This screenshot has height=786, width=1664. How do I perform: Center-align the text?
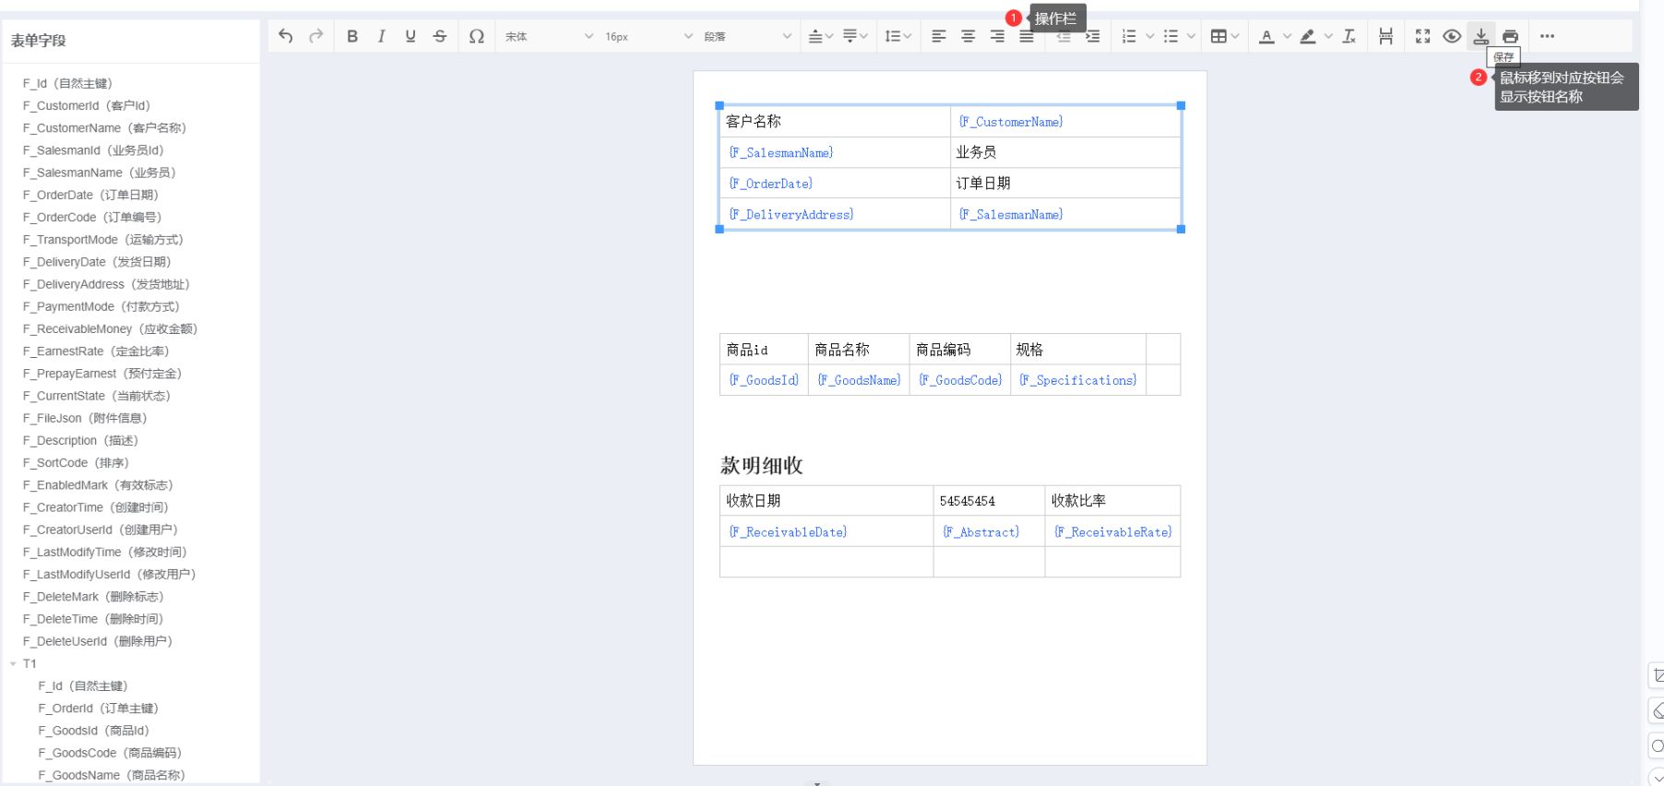[x=968, y=36]
